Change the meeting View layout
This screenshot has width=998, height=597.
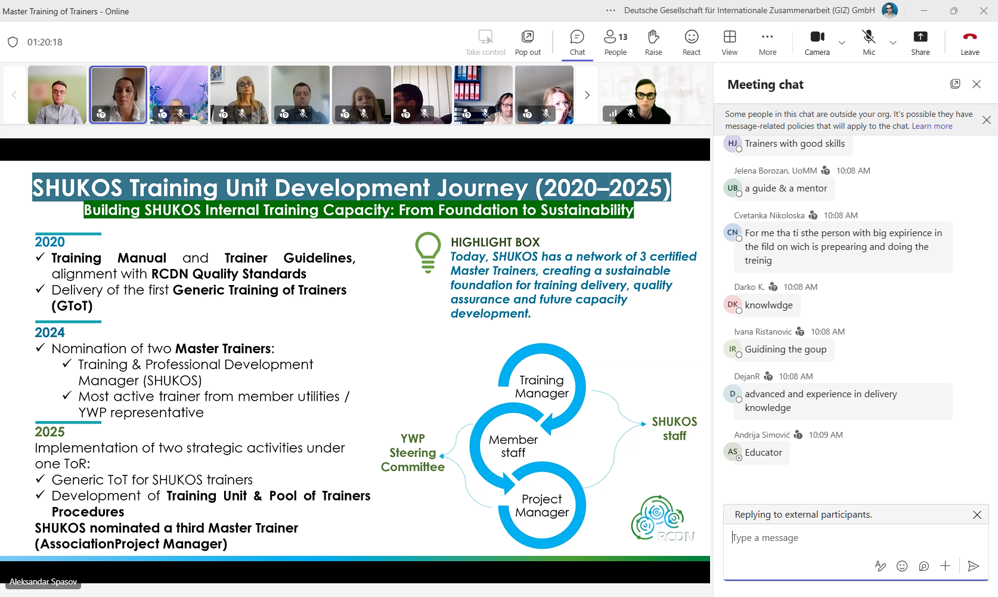point(730,42)
